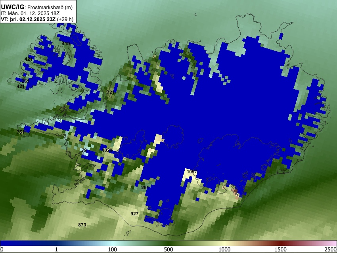Pick the pale cyan colour at the legend's 100 mark

[112, 243]
